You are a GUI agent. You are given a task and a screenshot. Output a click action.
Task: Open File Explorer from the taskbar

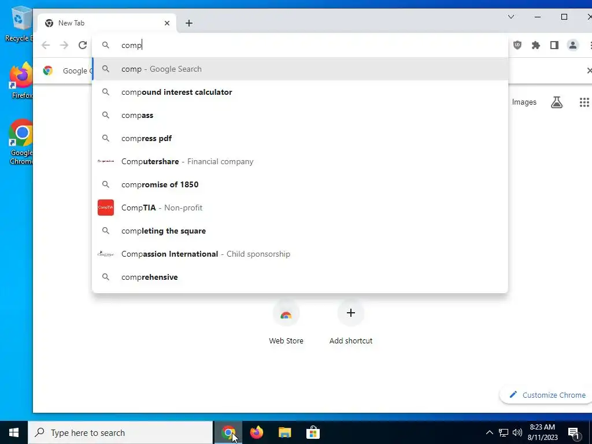click(x=284, y=432)
